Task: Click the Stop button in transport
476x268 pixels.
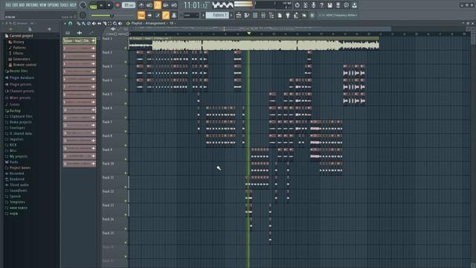Action: click(x=109, y=5)
